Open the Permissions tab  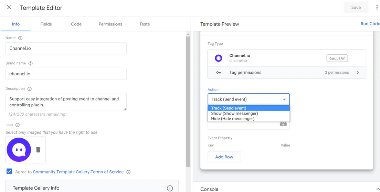[110, 24]
